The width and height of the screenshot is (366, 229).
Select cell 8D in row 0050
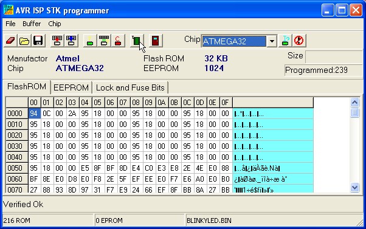pos(123,168)
